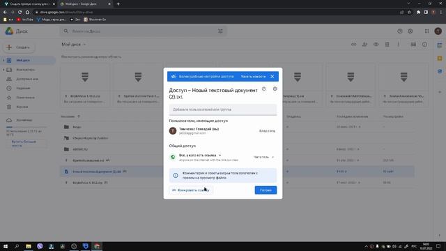Open Windows taskbar search
This screenshot has height=251, width=446.
click(x=17, y=246)
